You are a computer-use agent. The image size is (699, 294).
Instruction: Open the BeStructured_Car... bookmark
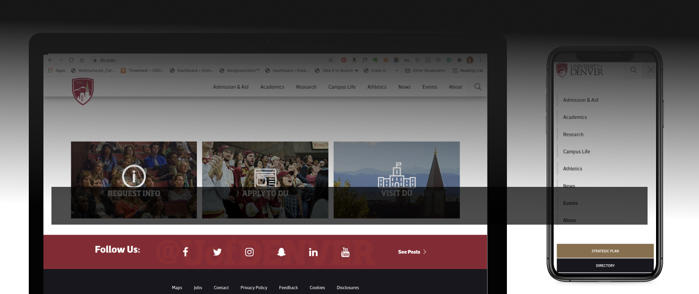[93, 70]
